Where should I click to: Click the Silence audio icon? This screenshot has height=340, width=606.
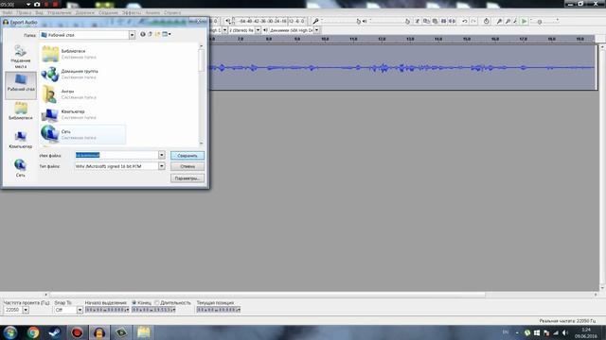coord(452,21)
